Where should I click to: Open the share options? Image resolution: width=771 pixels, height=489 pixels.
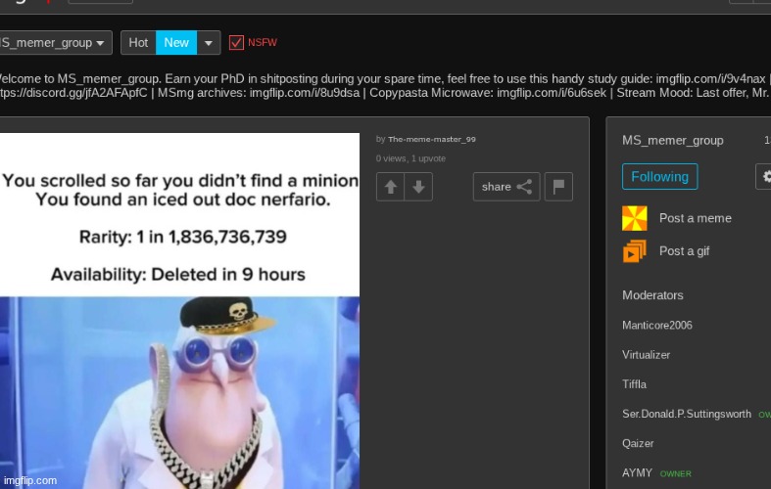pos(506,187)
